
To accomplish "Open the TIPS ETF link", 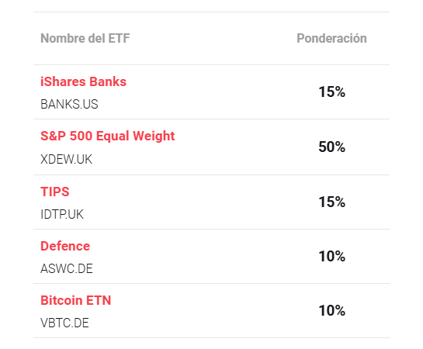I will 55,192.
